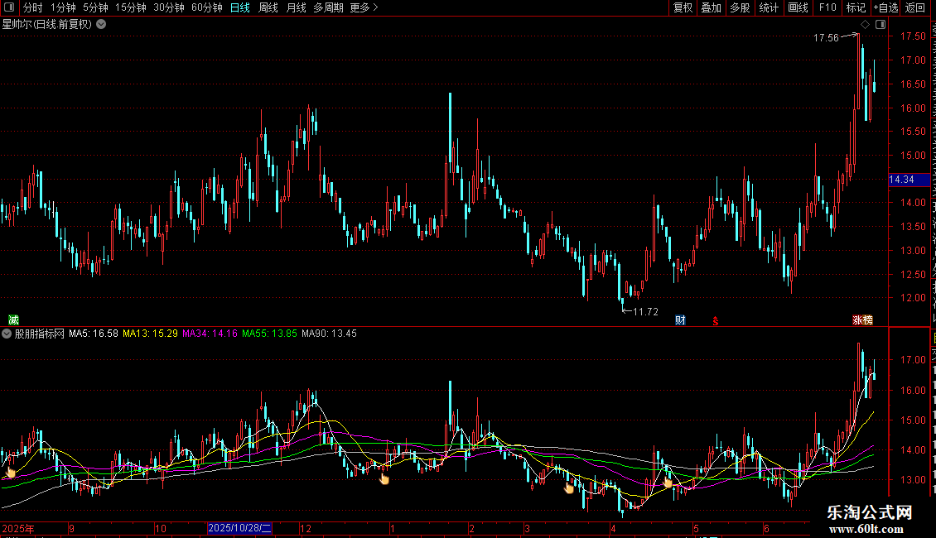Switch to 月线 monthly chart
The height and width of the screenshot is (538, 936).
click(x=296, y=7)
